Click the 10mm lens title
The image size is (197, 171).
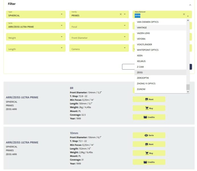pos(74,133)
